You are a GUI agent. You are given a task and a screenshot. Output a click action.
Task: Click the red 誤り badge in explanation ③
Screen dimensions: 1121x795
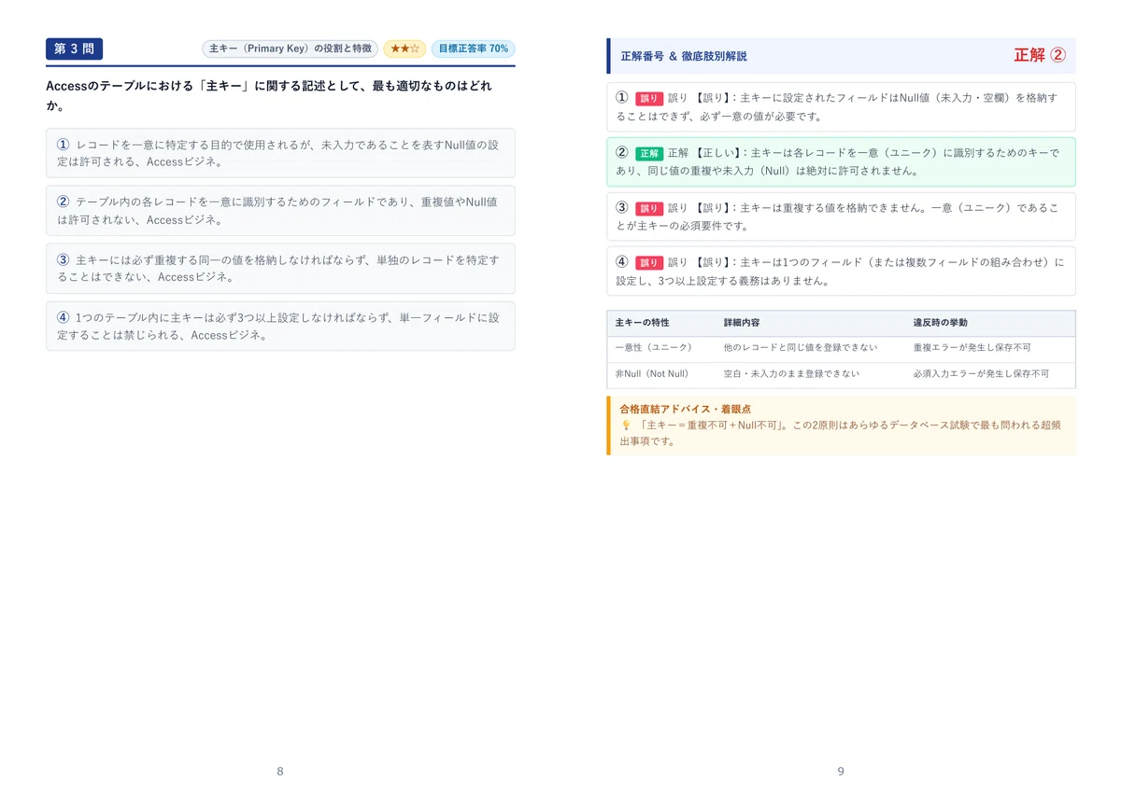pyautogui.click(x=648, y=208)
